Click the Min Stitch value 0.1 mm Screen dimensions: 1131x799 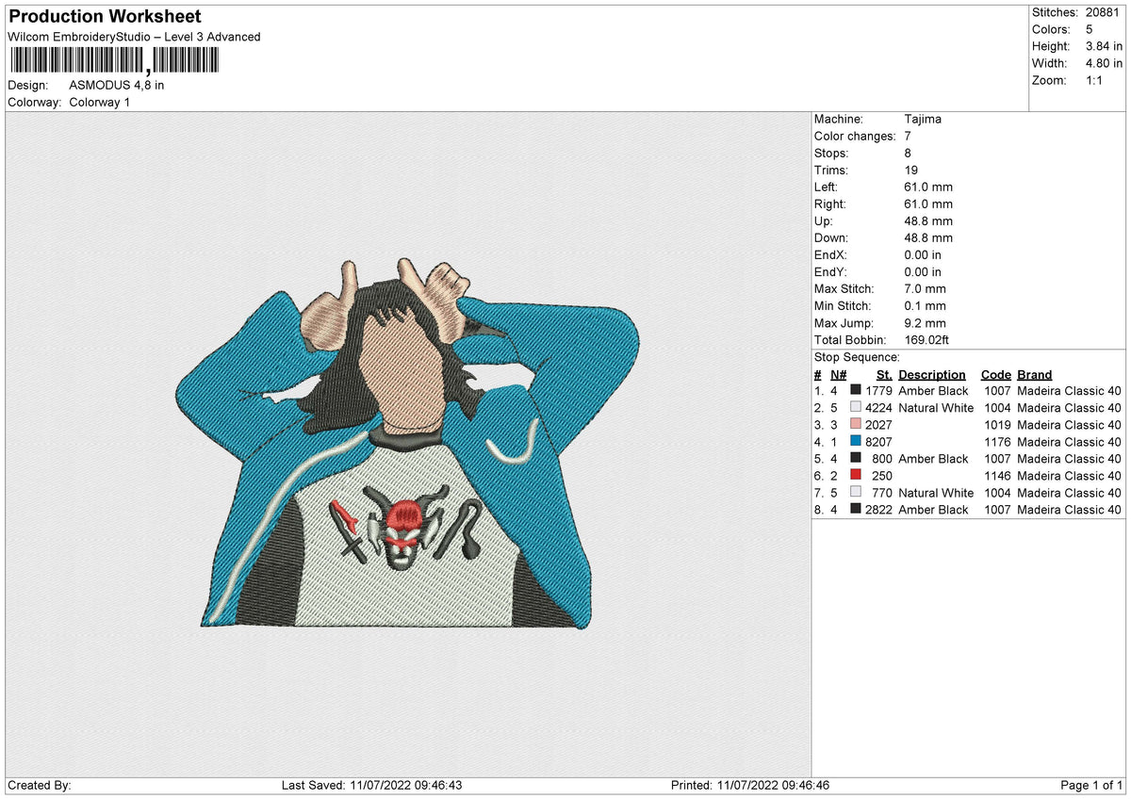[926, 306]
